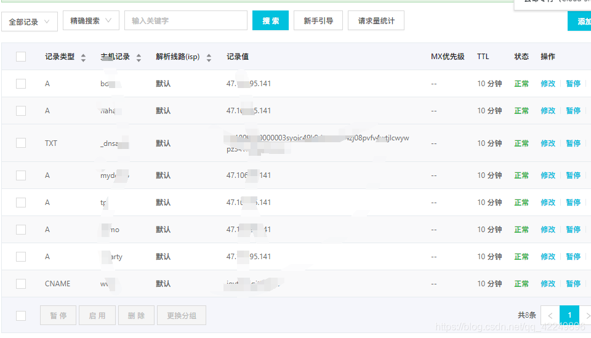This screenshot has width=591, height=338.
Task: Toggle the header select-all checkbox
Action: 21,57
